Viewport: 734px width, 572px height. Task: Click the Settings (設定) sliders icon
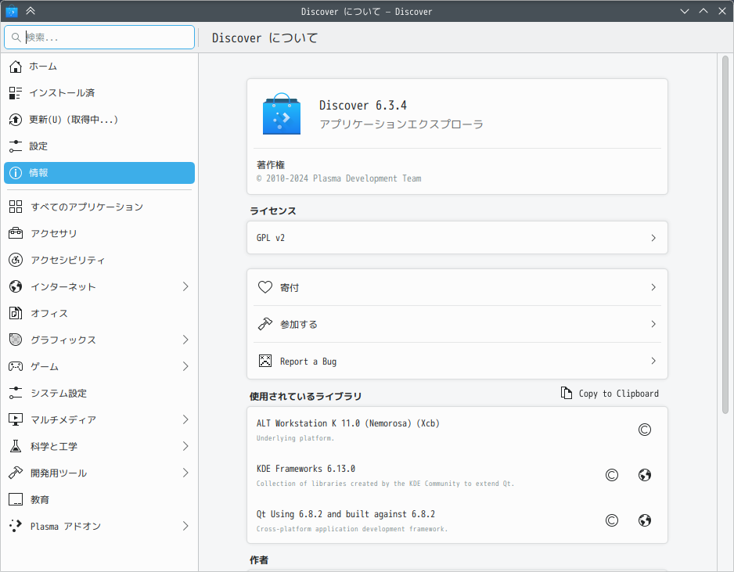(16, 146)
